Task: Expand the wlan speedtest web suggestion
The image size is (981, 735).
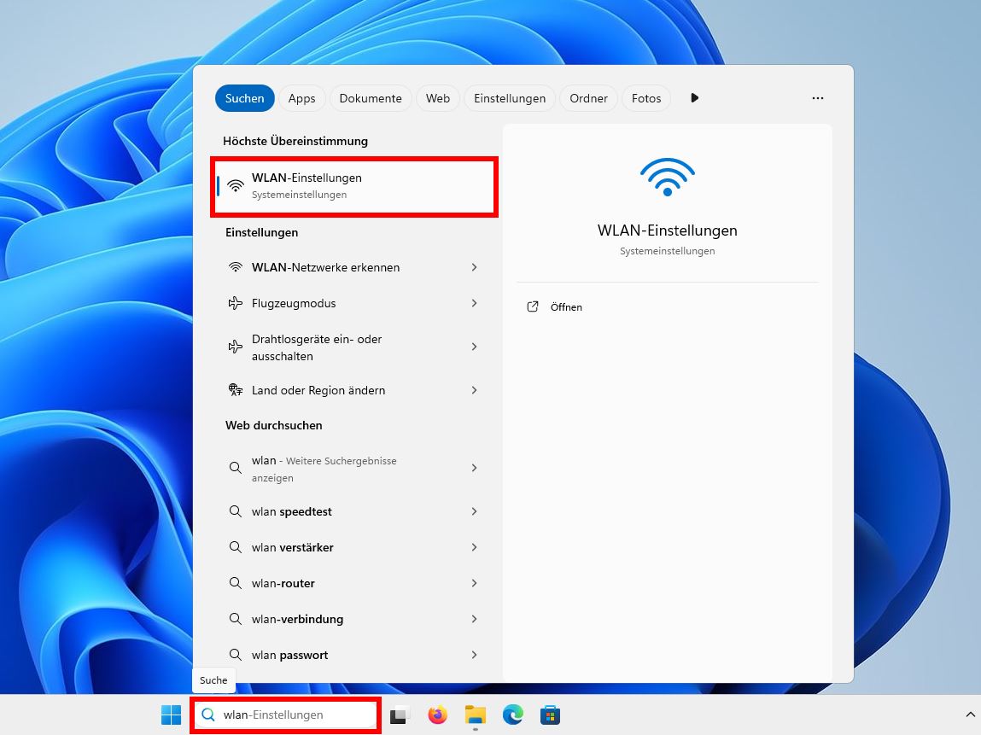Action: pos(292,511)
